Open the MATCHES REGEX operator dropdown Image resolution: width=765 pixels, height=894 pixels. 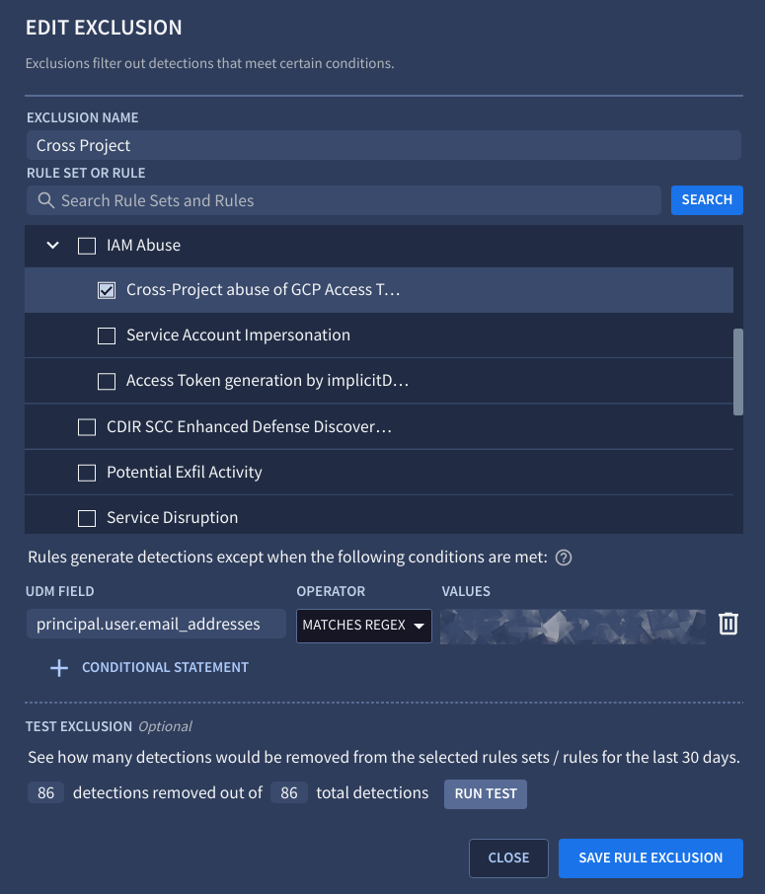click(x=363, y=626)
